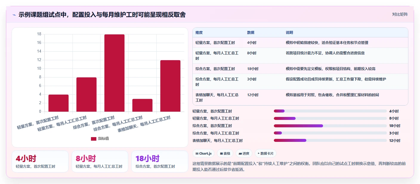Click the description 模拟中需要先定义模板、权限和项目结构

[x=331, y=69]
